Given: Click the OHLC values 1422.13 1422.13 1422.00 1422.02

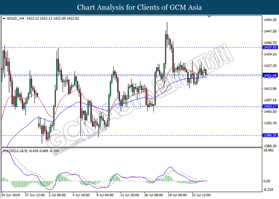Looking at the screenshot, I should tap(53, 18).
